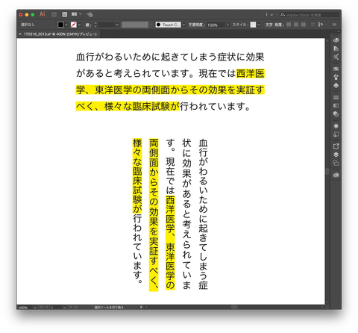Open the Color Guide panel icon

click(336, 49)
